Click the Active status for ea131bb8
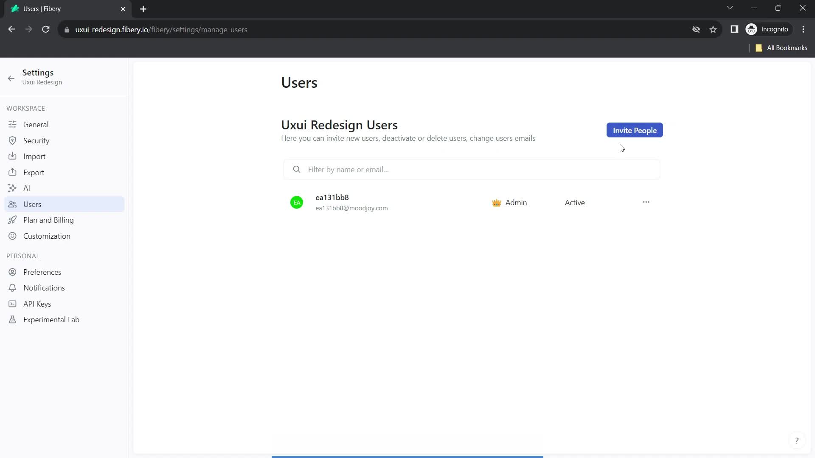815x458 pixels. [x=575, y=202]
